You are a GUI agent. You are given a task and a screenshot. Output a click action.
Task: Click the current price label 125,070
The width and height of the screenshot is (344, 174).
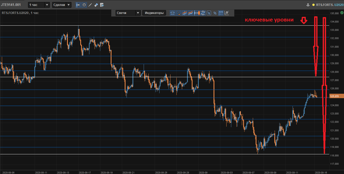pyautogui.click(x=336, y=96)
